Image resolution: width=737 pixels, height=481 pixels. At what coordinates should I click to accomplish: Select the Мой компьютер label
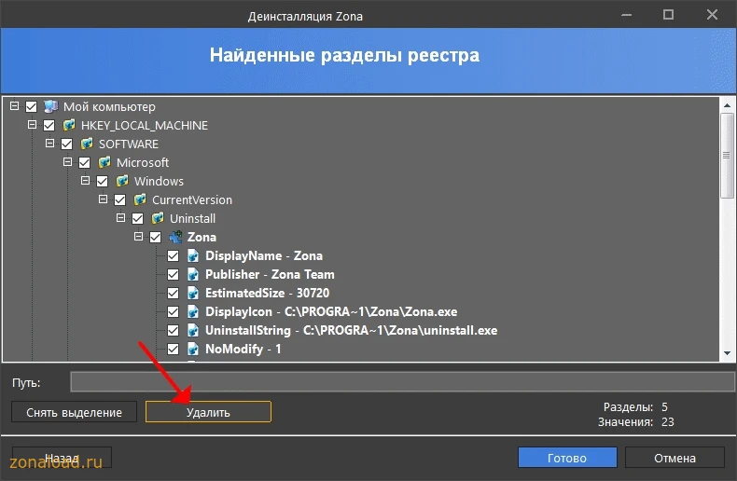[x=109, y=107]
